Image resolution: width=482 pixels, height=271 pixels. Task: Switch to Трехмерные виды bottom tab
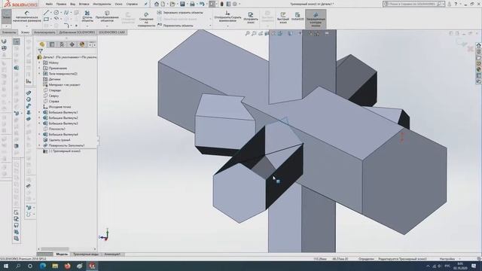click(86, 254)
